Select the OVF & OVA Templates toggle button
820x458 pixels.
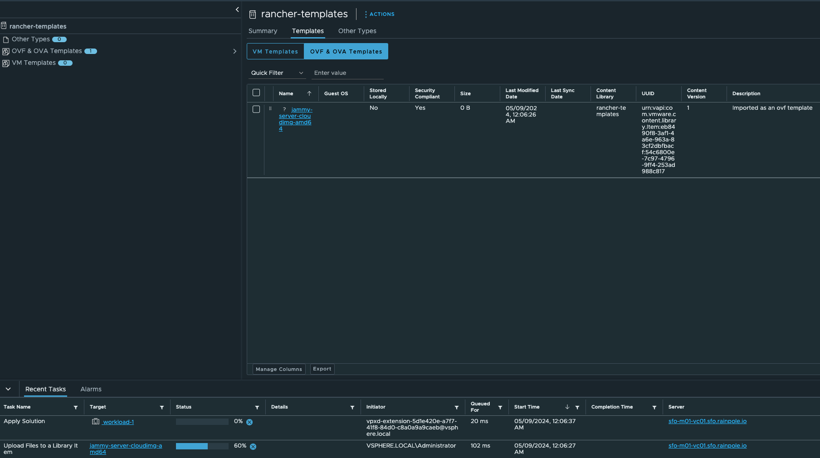pyautogui.click(x=346, y=51)
